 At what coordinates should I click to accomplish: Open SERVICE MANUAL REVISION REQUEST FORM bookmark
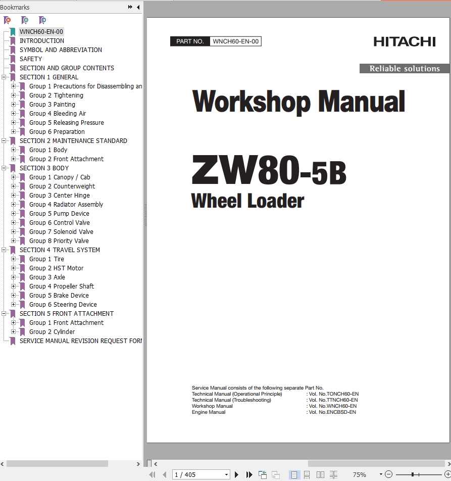[x=81, y=341]
